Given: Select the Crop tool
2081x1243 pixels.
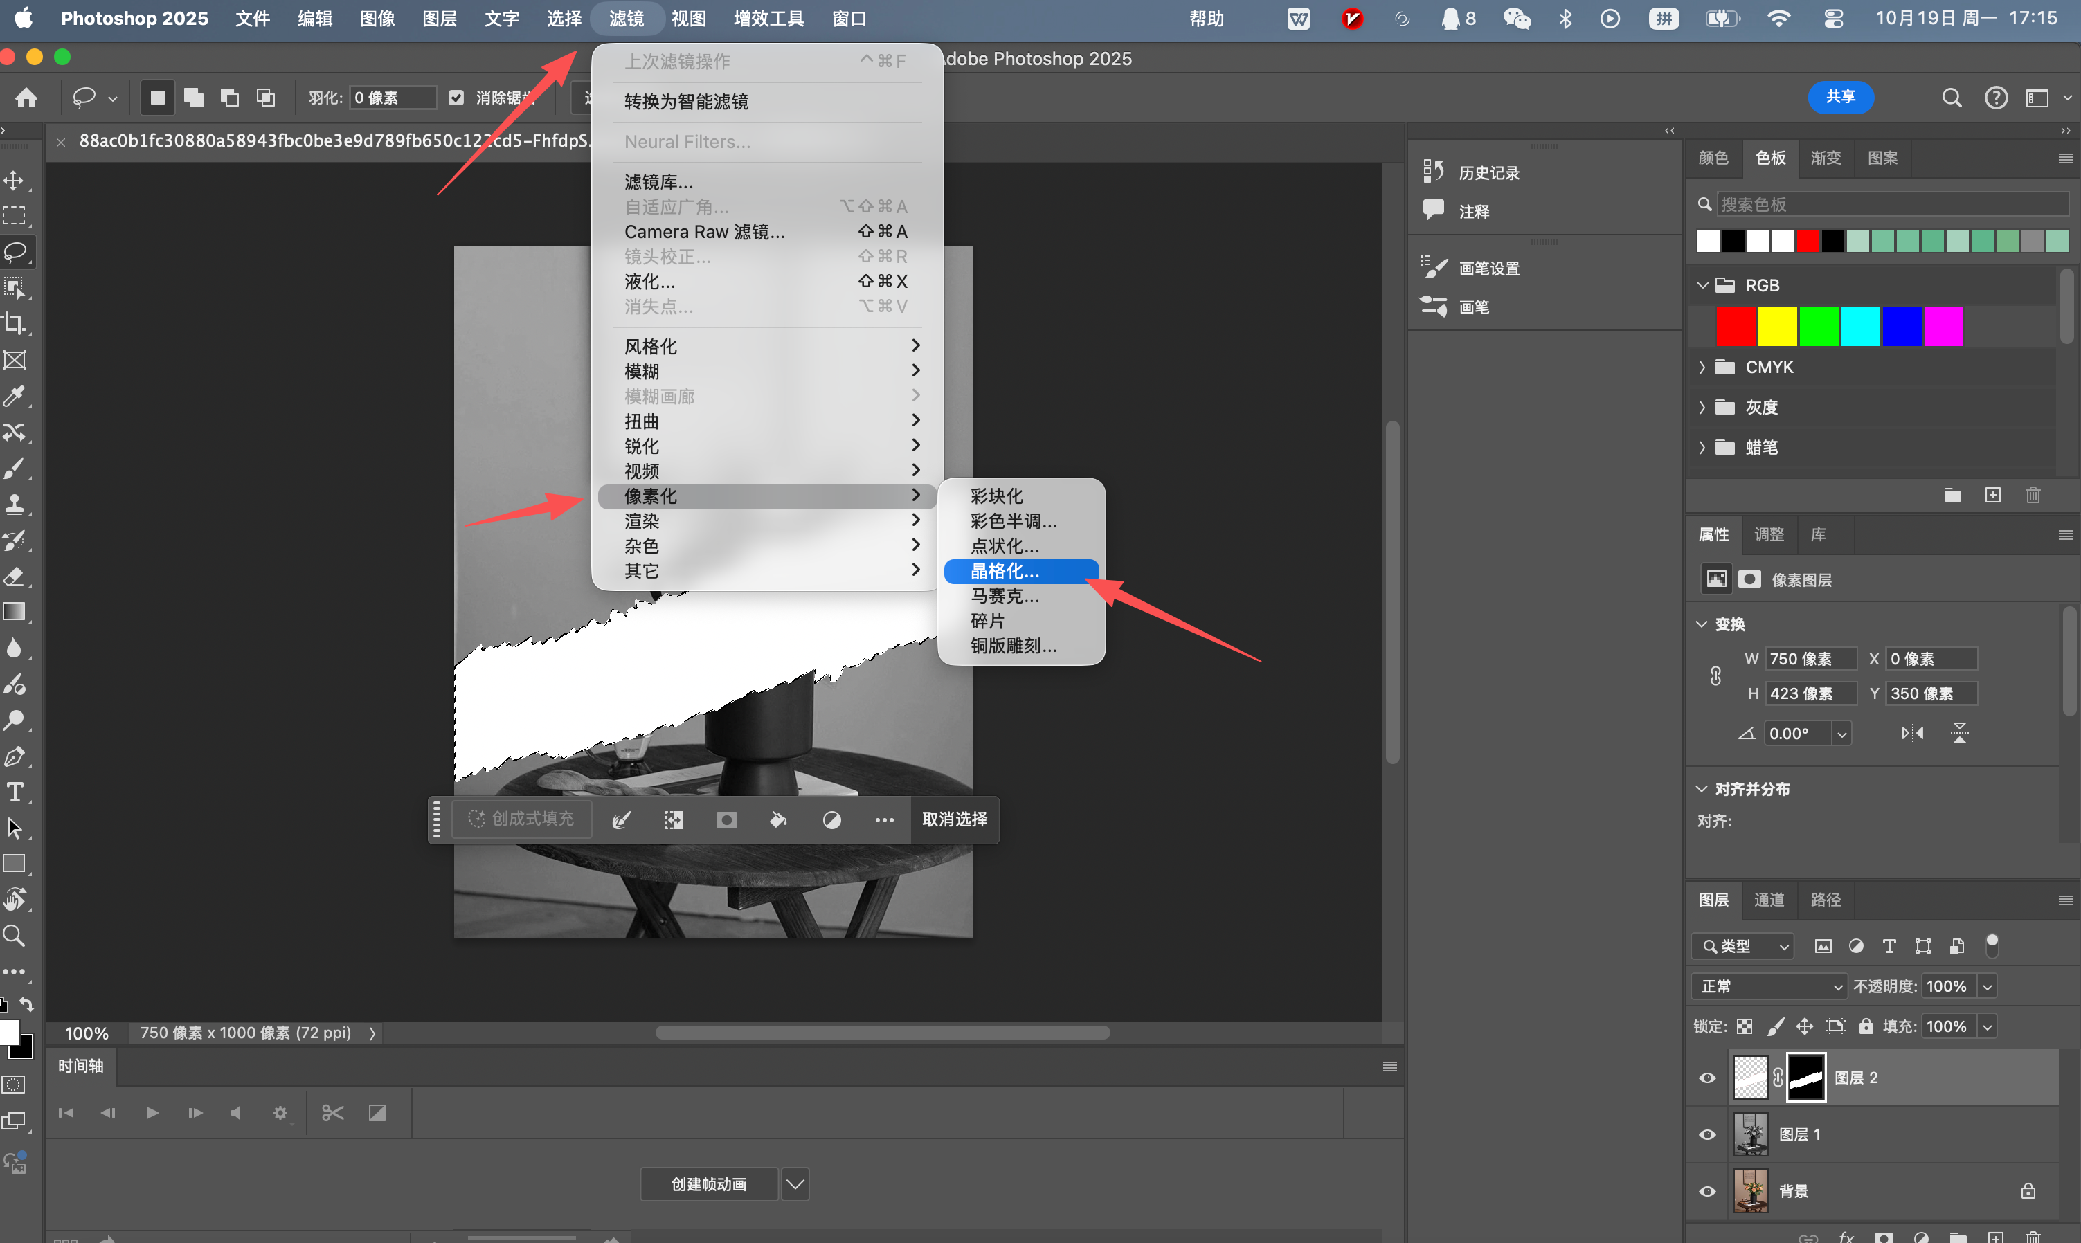Looking at the screenshot, I should 15,324.
